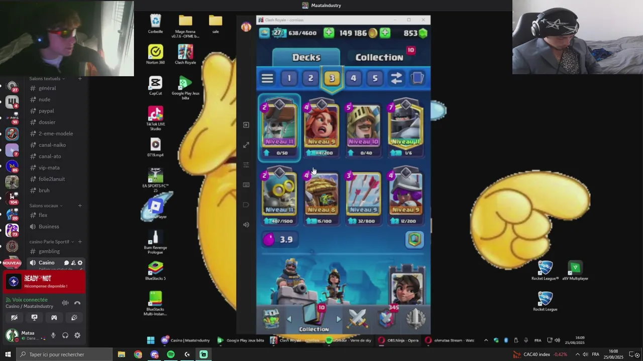Open the Collection cards bottom tab
The image size is (643, 361).
pyautogui.click(x=314, y=319)
